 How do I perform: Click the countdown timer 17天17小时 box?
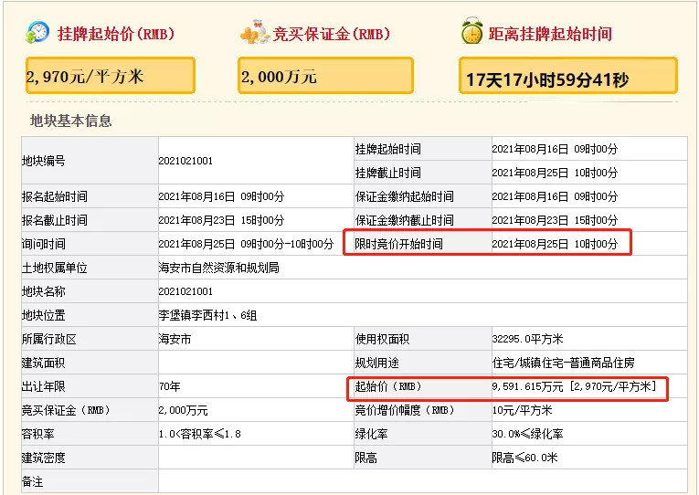click(568, 76)
